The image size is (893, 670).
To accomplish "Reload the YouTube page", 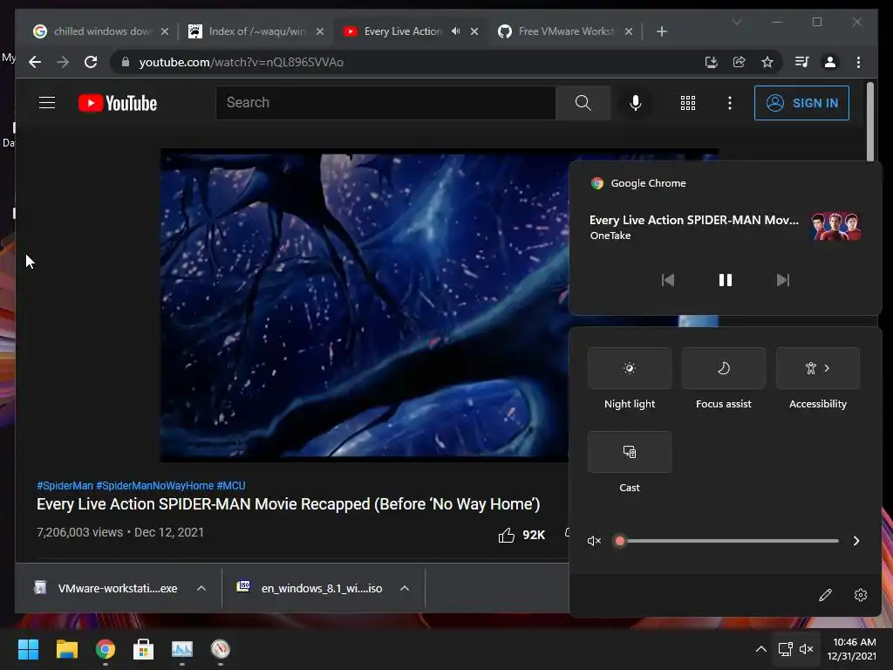I will coord(91,62).
